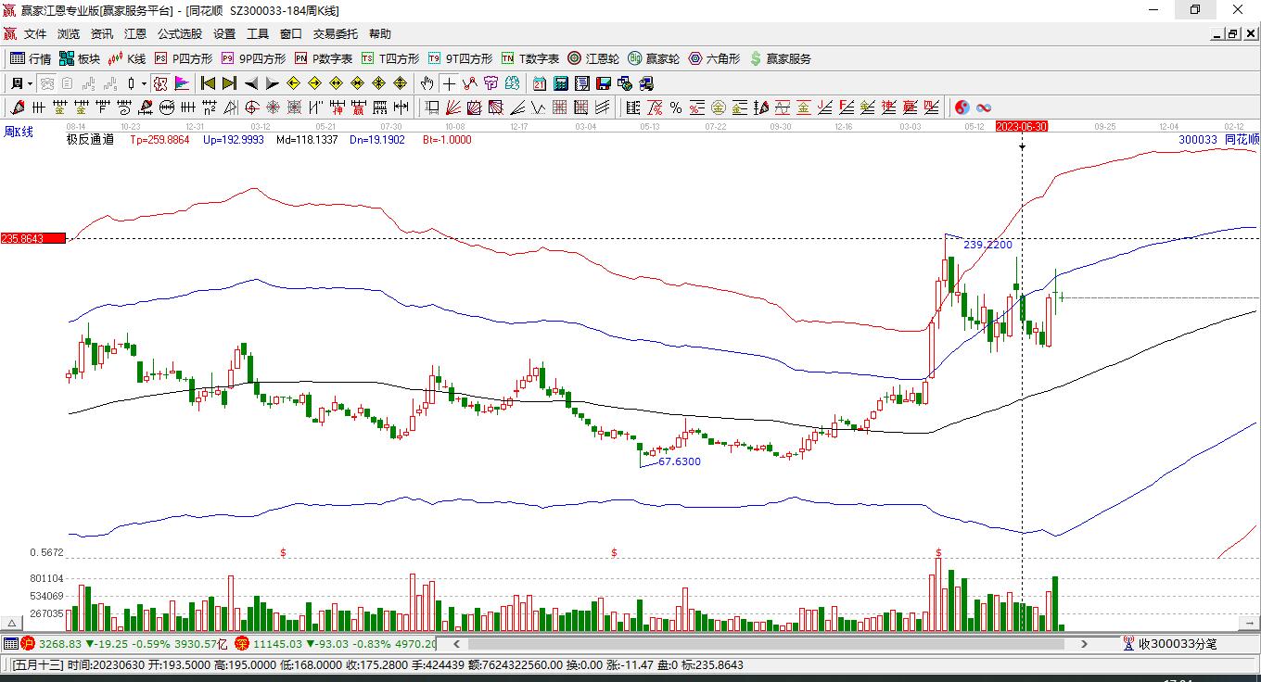Screen dimensions: 1261x682
Task: Open the 公式选股 menu
Action: 180,34
